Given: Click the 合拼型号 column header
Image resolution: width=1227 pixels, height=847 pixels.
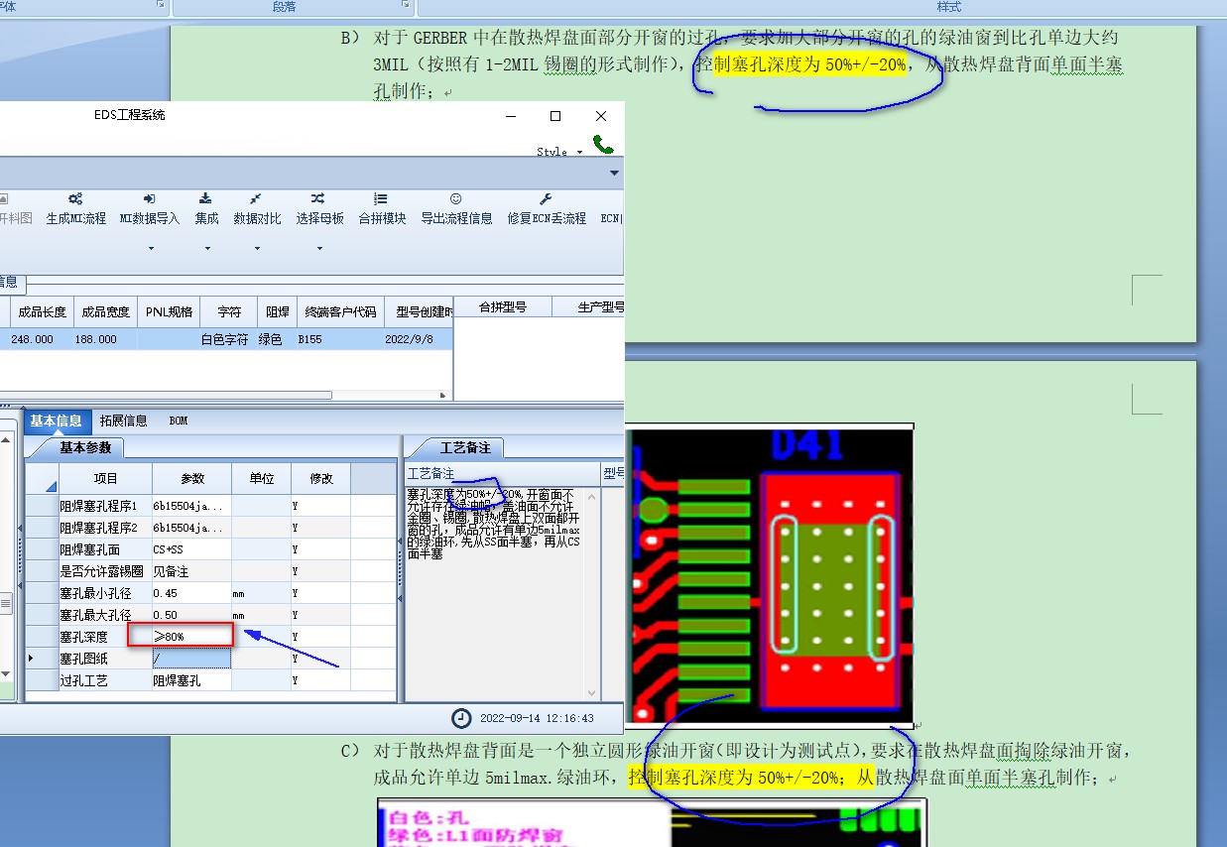Looking at the screenshot, I should point(503,306).
